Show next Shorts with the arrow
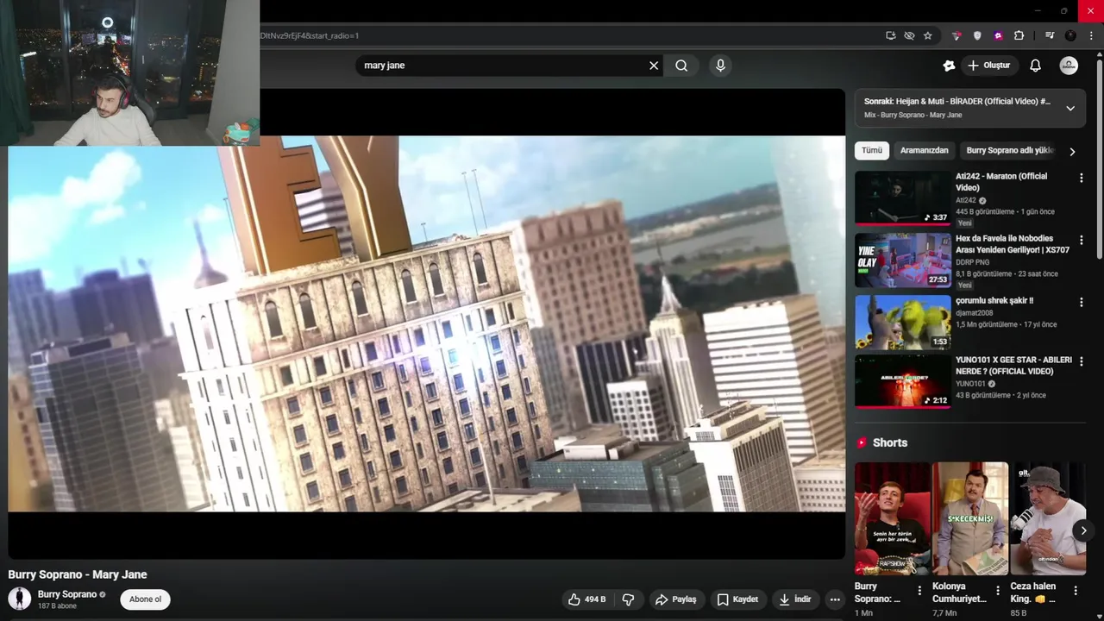The image size is (1104, 621). click(1083, 530)
